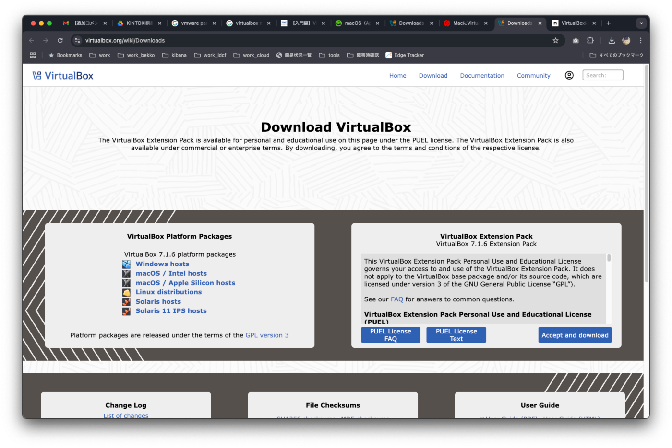Click the Solaris icon beside Solaris hosts
Image resolution: width=672 pixels, height=448 pixels.
126,301
